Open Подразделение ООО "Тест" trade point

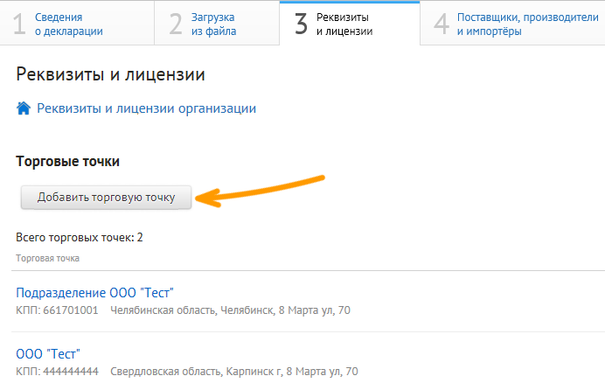pyautogui.click(x=94, y=293)
